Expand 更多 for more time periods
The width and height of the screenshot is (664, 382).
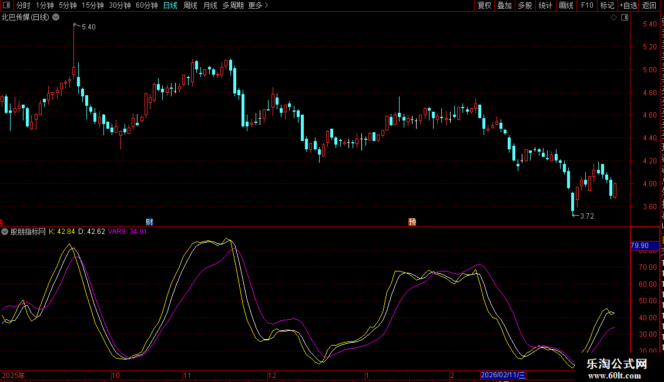coord(258,5)
